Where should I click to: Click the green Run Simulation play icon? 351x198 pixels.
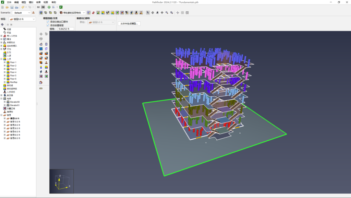49,7
